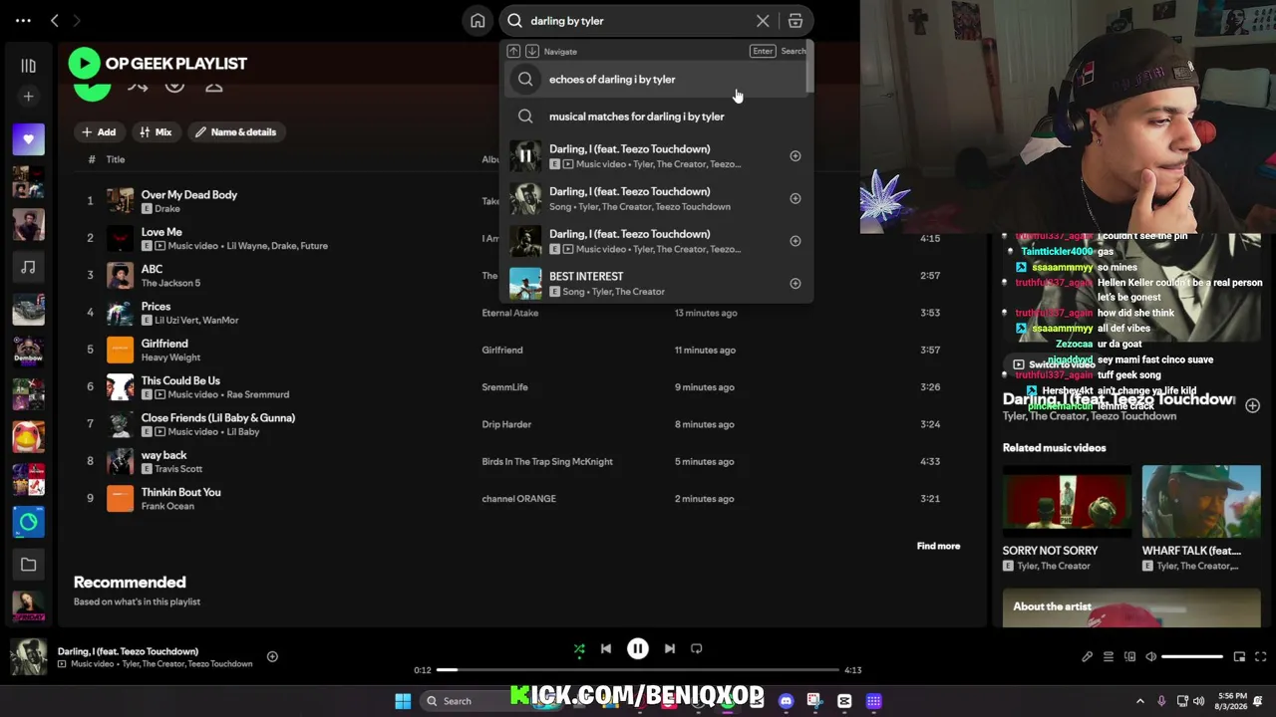
Task: Seek along the song progress bar
Action: click(x=638, y=670)
